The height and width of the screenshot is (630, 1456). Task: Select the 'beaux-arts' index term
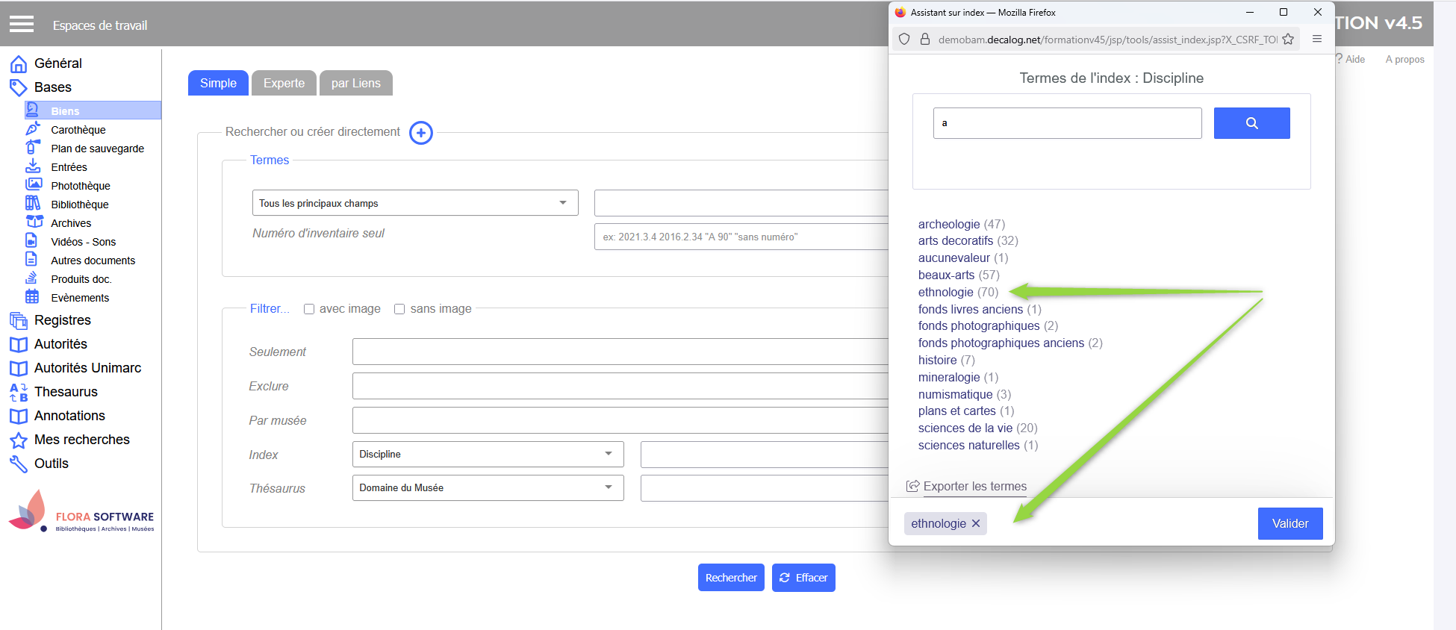point(946,275)
